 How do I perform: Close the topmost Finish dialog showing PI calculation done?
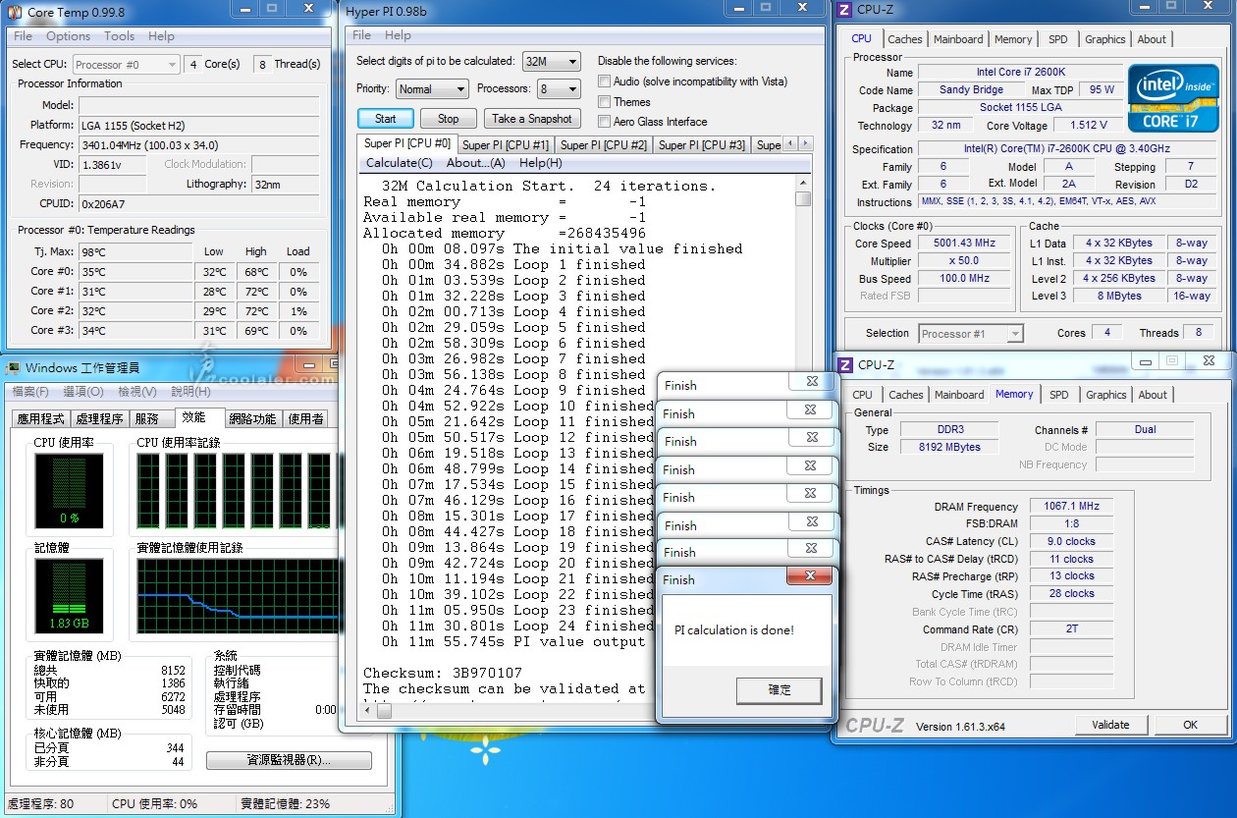(810, 576)
